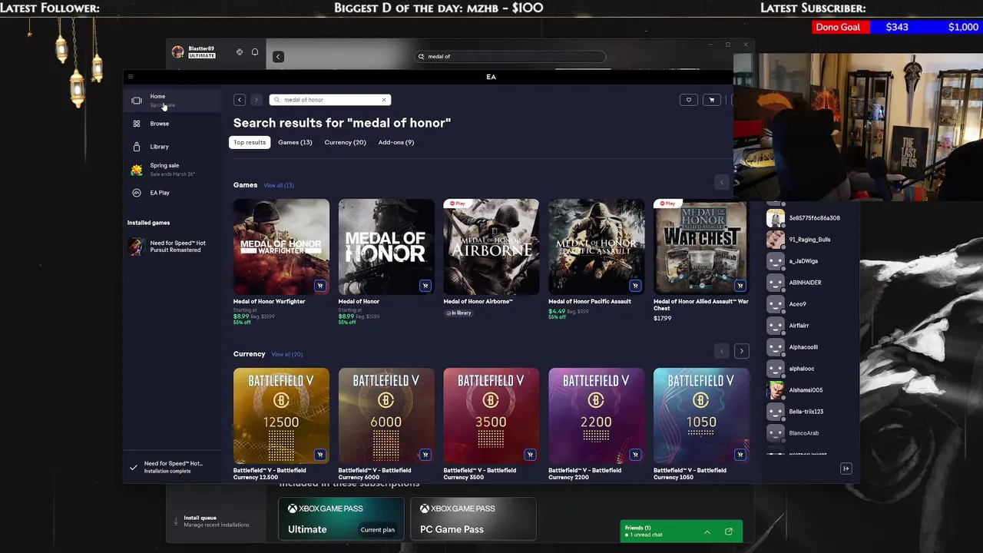The image size is (983, 553).
Task: Click the EA Play logo icon
Action: pos(137,193)
